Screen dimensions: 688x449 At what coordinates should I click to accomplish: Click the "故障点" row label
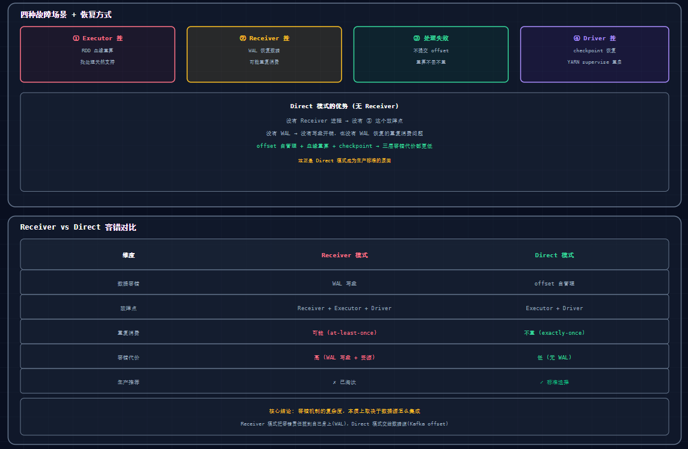pyautogui.click(x=129, y=308)
